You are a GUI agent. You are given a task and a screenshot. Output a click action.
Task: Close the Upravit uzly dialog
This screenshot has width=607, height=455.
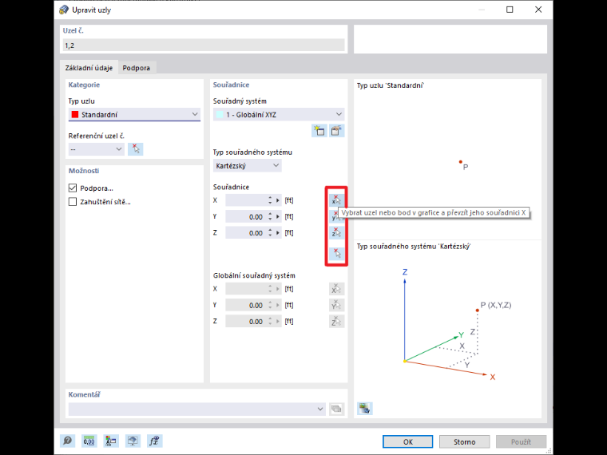point(538,10)
